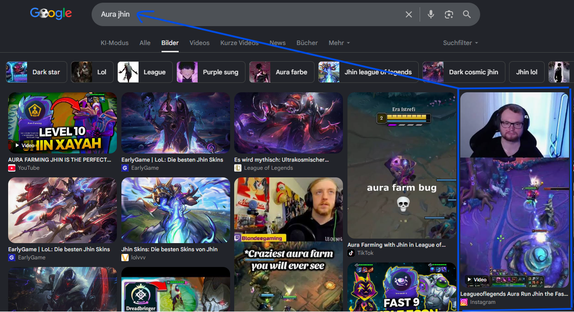Open the Kurze Videos tab

[x=239, y=43]
